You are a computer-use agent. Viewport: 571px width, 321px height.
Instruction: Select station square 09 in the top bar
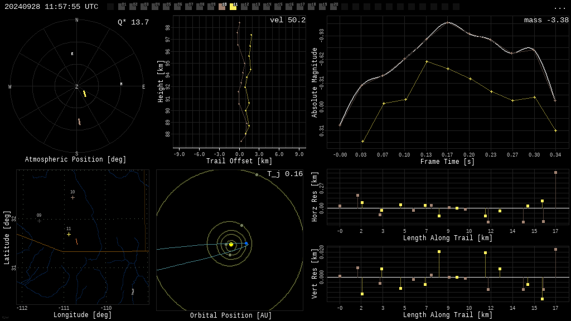pos(210,7)
